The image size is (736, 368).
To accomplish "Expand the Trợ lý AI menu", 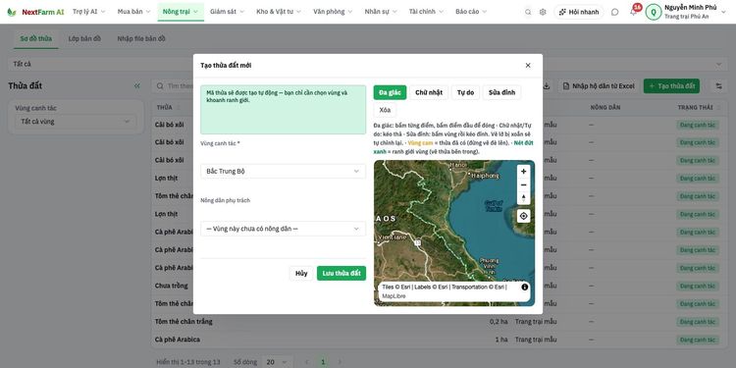I will coord(88,12).
